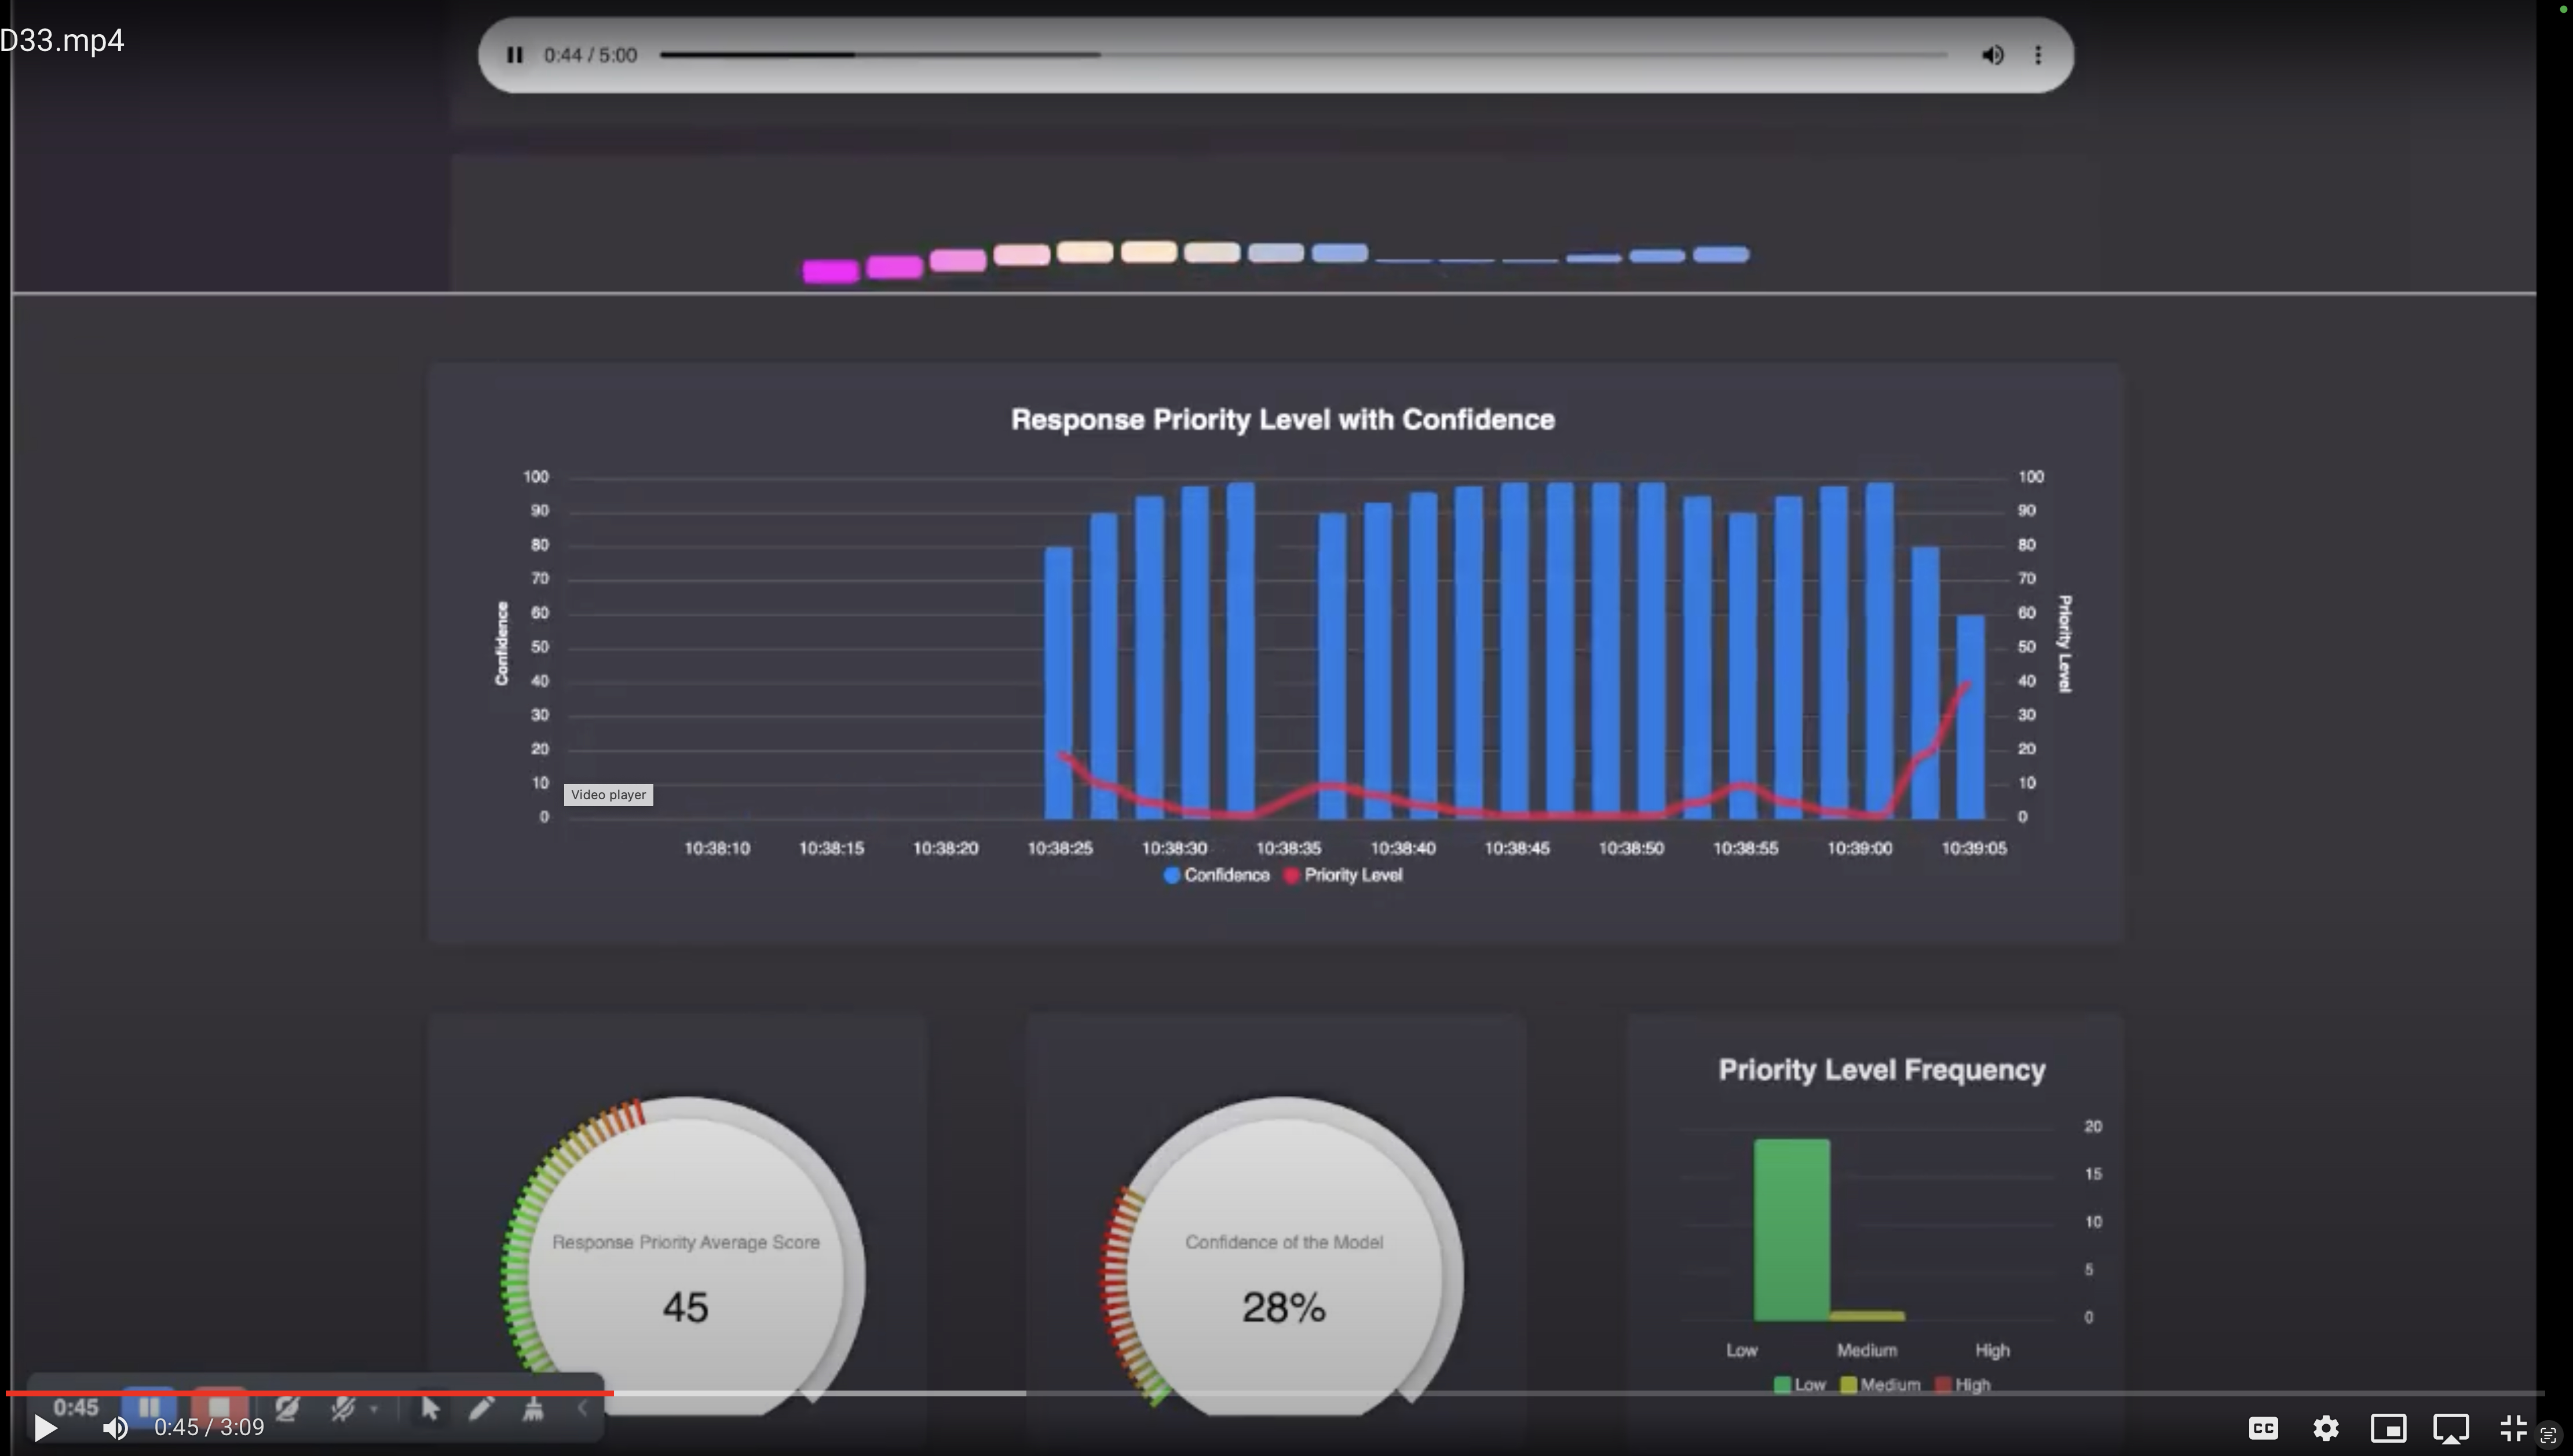Open AirPlay cast icon

[x=2451, y=1428]
